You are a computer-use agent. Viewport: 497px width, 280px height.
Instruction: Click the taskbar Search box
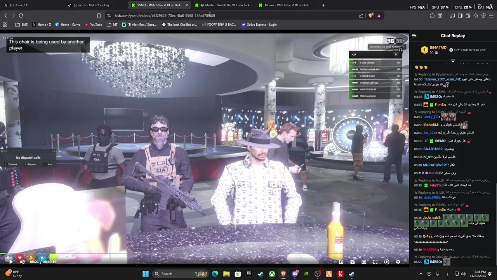pyautogui.click(x=181, y=274)
